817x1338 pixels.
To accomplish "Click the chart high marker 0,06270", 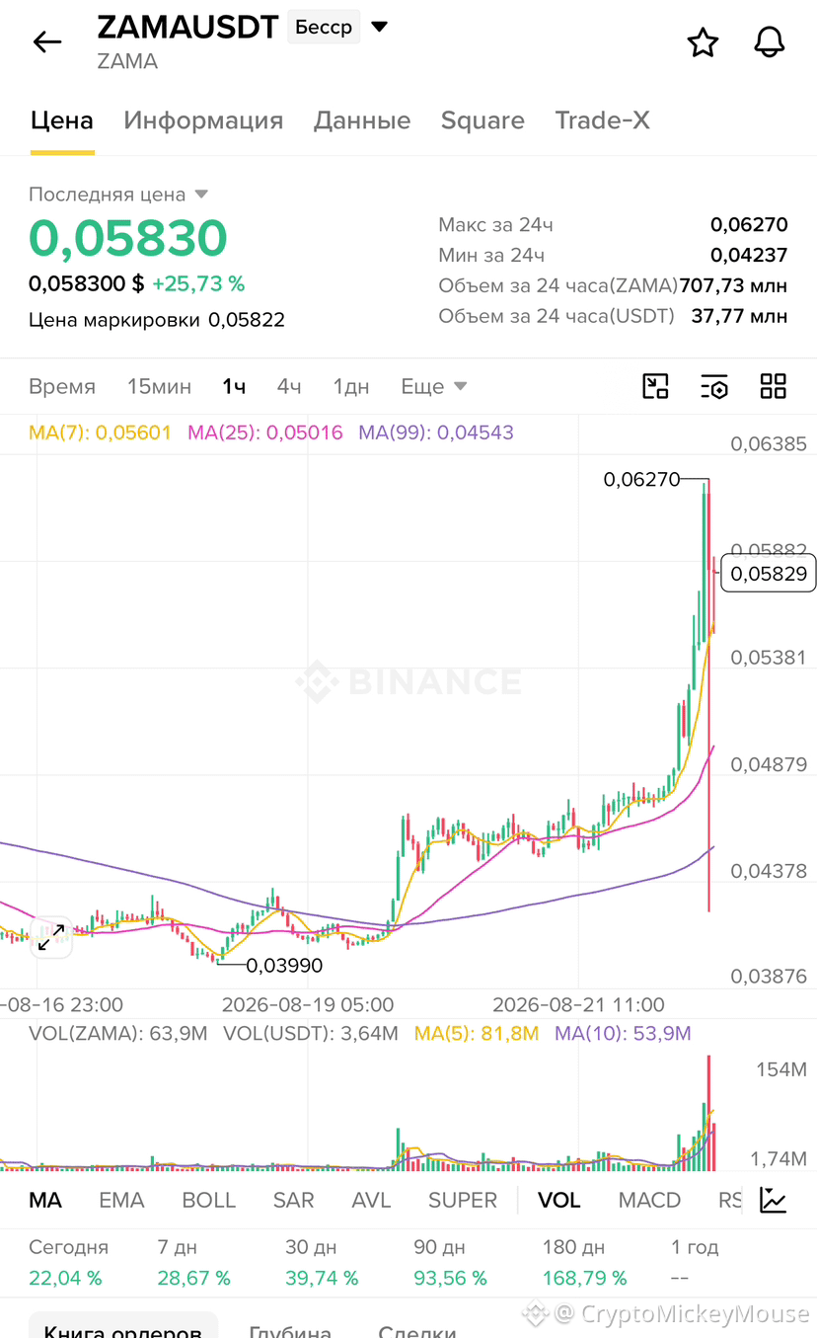I will (642, 480).
